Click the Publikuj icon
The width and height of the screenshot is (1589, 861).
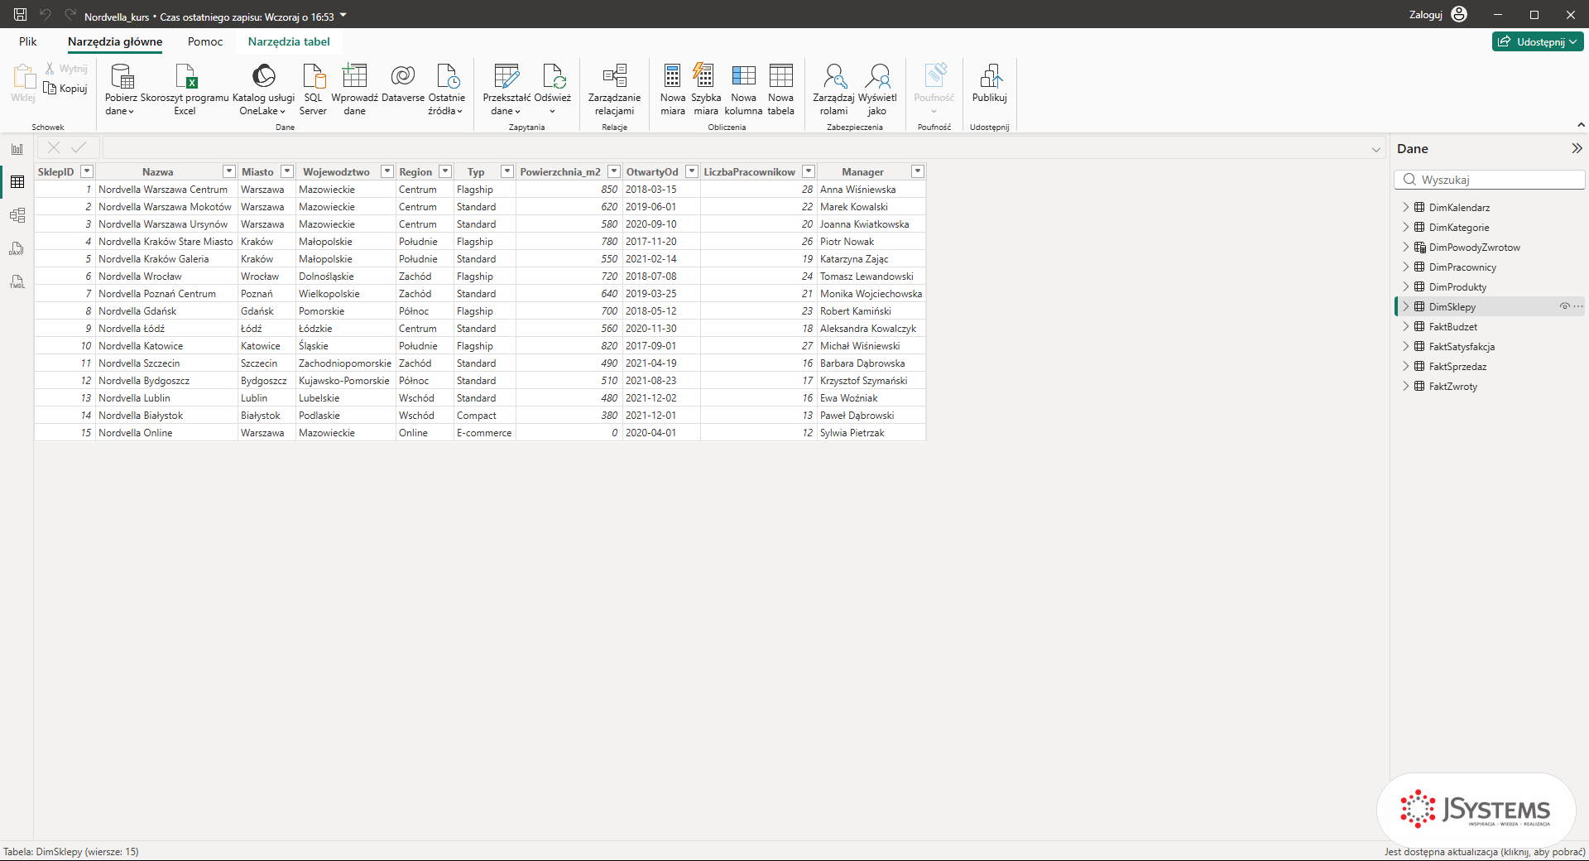coord(991,76)
